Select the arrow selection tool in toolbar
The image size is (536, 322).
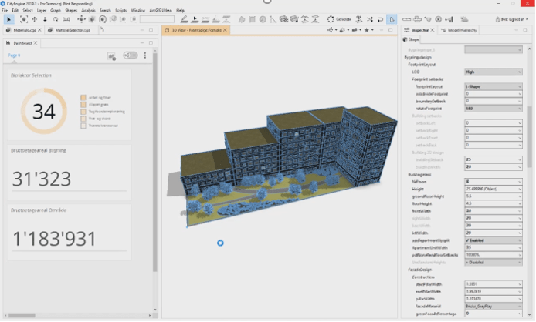[8, 18]
